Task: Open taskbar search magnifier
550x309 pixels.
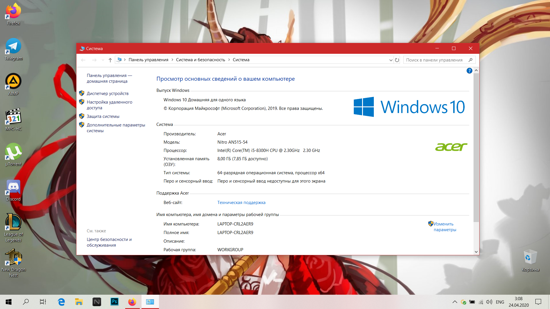Action: pyautogui.click(x=26, y=302)
